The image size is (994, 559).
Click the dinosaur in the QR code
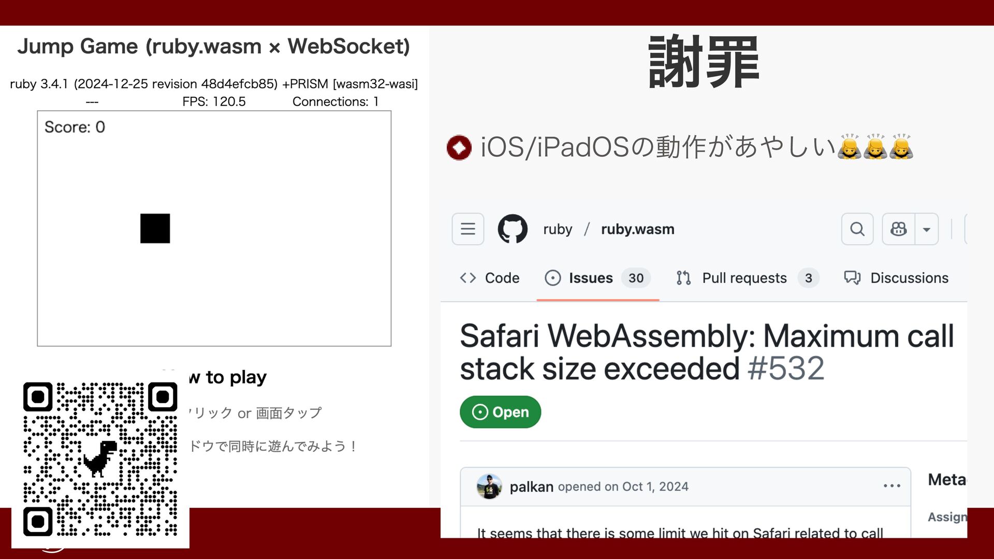coord(100,459)
